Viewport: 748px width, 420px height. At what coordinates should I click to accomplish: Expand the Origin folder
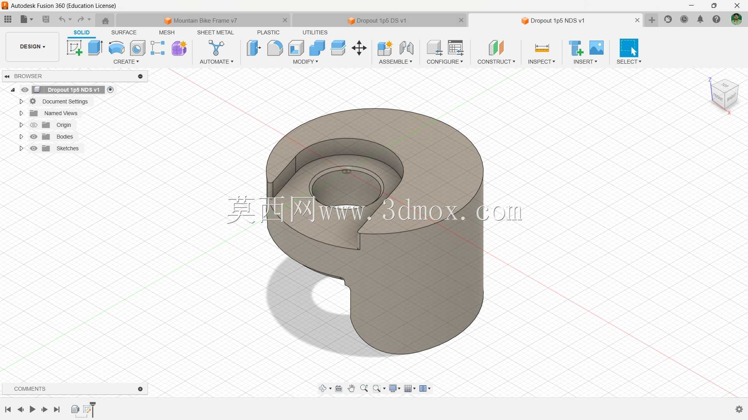pos(21,125)
